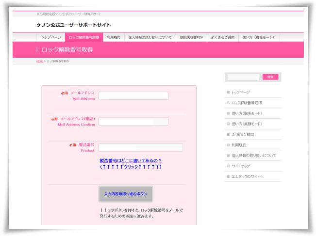Click the HOME breadcrumb link
This screenshot has width=316, height=236.
[40, 61]
